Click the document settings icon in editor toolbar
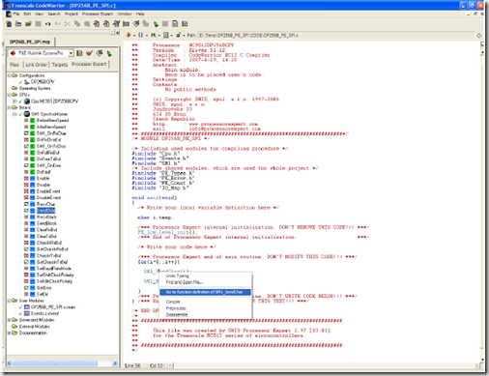Viewport: 489px width, 376px height. pos(166,35)
